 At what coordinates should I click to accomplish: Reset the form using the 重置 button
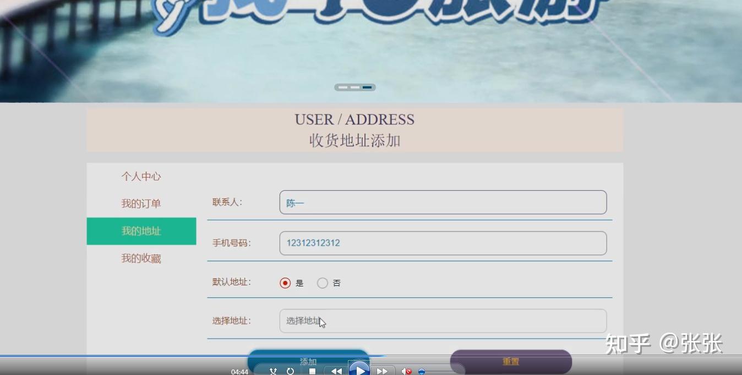click(x=511, y=361)
